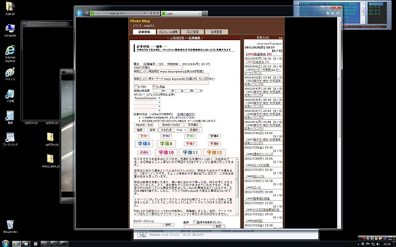Select the 字体4 black font style button

[x=215, y=136]
